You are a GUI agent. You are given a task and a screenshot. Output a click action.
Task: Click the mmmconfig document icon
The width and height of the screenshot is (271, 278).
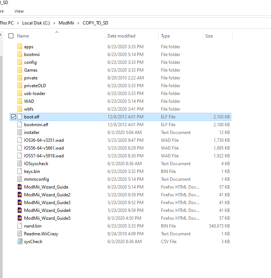pyautogui.click(x=20, y=179)
